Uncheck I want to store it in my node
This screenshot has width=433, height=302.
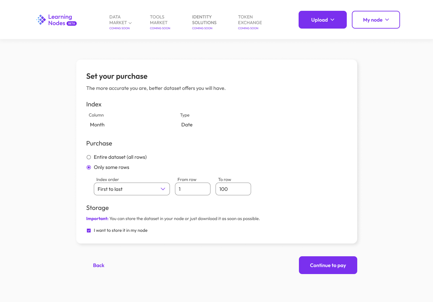(x=89, y=231)
